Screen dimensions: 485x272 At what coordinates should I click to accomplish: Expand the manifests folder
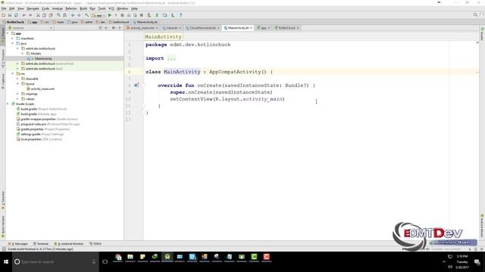tap(13, 39)
